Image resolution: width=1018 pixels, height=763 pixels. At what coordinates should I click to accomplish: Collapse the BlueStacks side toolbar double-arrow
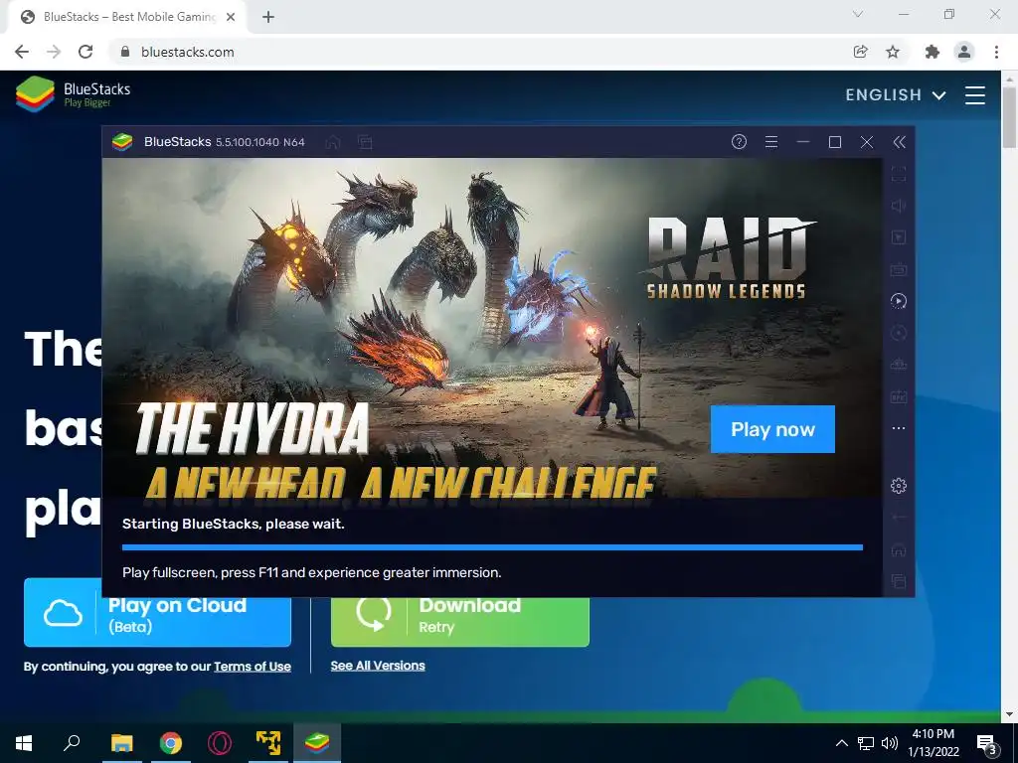899,142
